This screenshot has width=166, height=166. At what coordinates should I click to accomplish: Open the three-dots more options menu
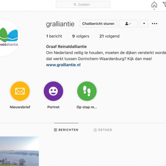154,24
